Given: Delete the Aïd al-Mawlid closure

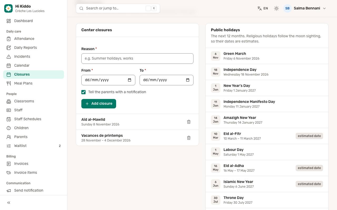Looking at the screenshot, I should tap(189, 122).
